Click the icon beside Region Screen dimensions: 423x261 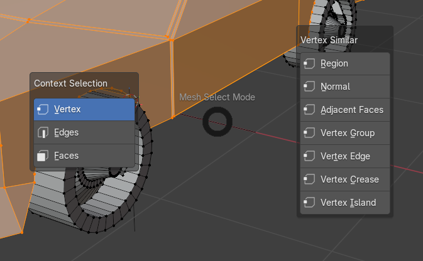[x=309, y=63]
